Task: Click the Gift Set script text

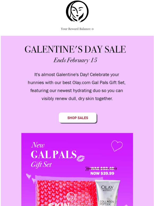Action: tap(41, 165)
